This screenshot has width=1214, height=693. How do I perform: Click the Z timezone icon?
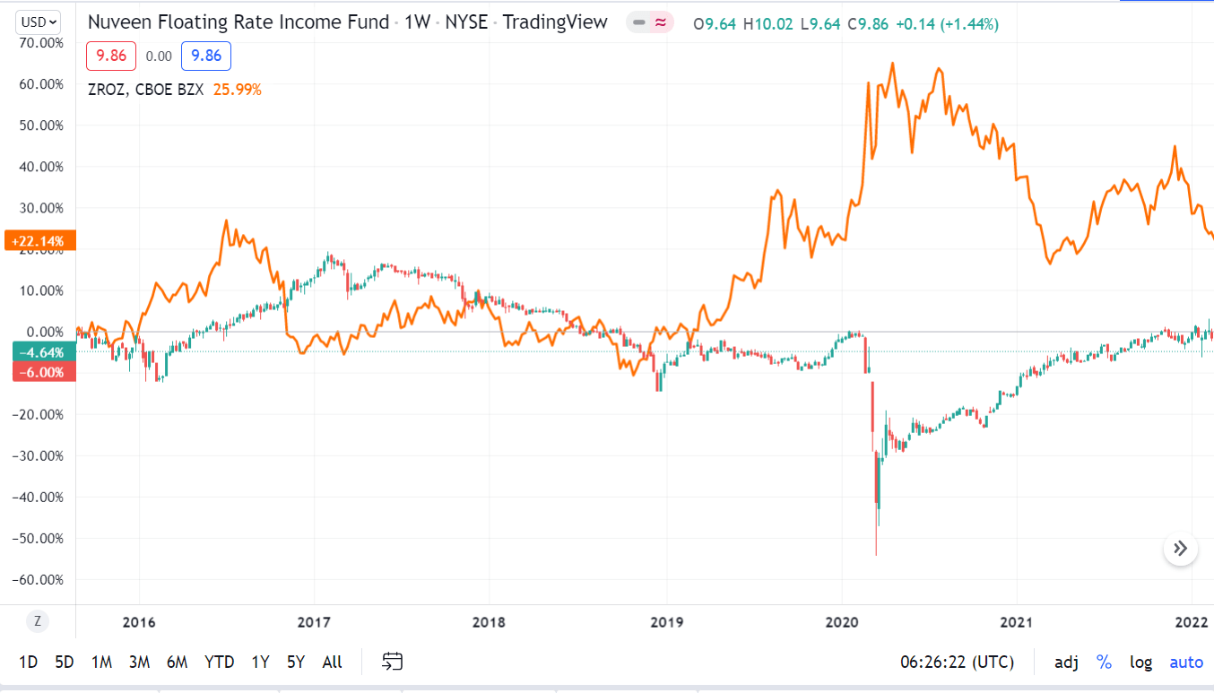click(37, 620)
